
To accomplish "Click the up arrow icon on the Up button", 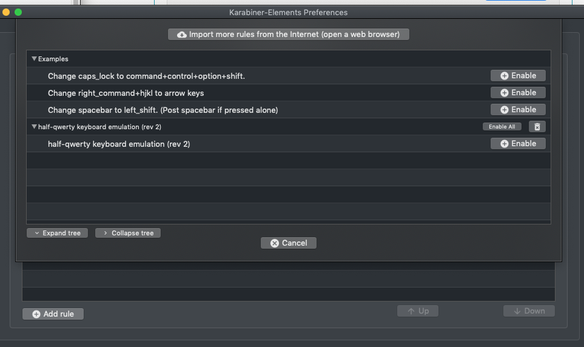I will coord(411,311).
